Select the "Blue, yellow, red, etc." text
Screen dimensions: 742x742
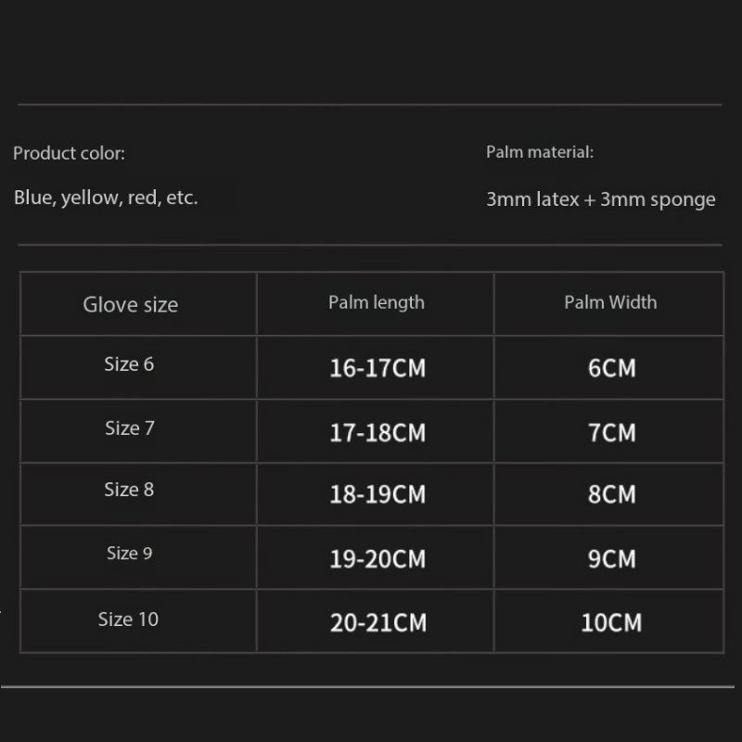click(x=106, y=198)
